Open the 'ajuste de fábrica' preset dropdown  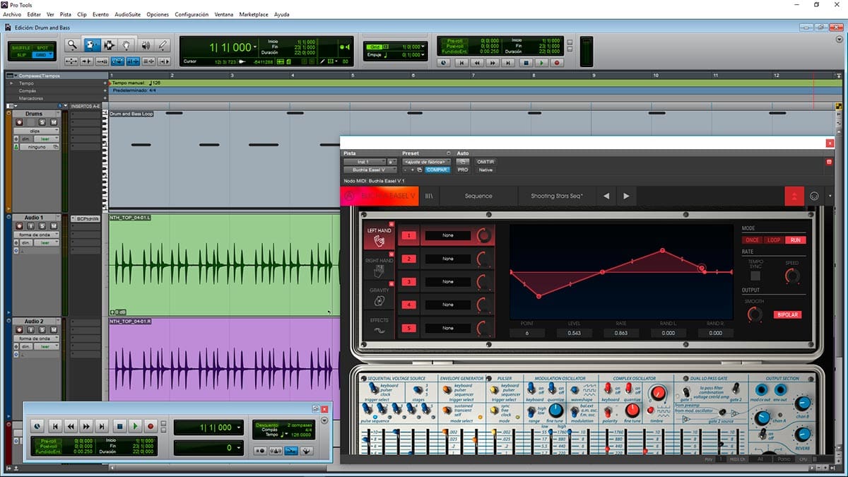[x=425, y=162]
